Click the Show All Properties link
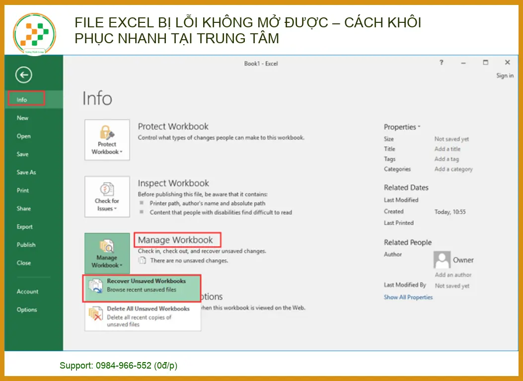Image resolution: width=523 pixels, height=381 pixels. click(x=408, y=297)
